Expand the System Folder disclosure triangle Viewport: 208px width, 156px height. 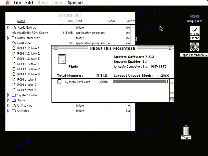tap(8, 95)
